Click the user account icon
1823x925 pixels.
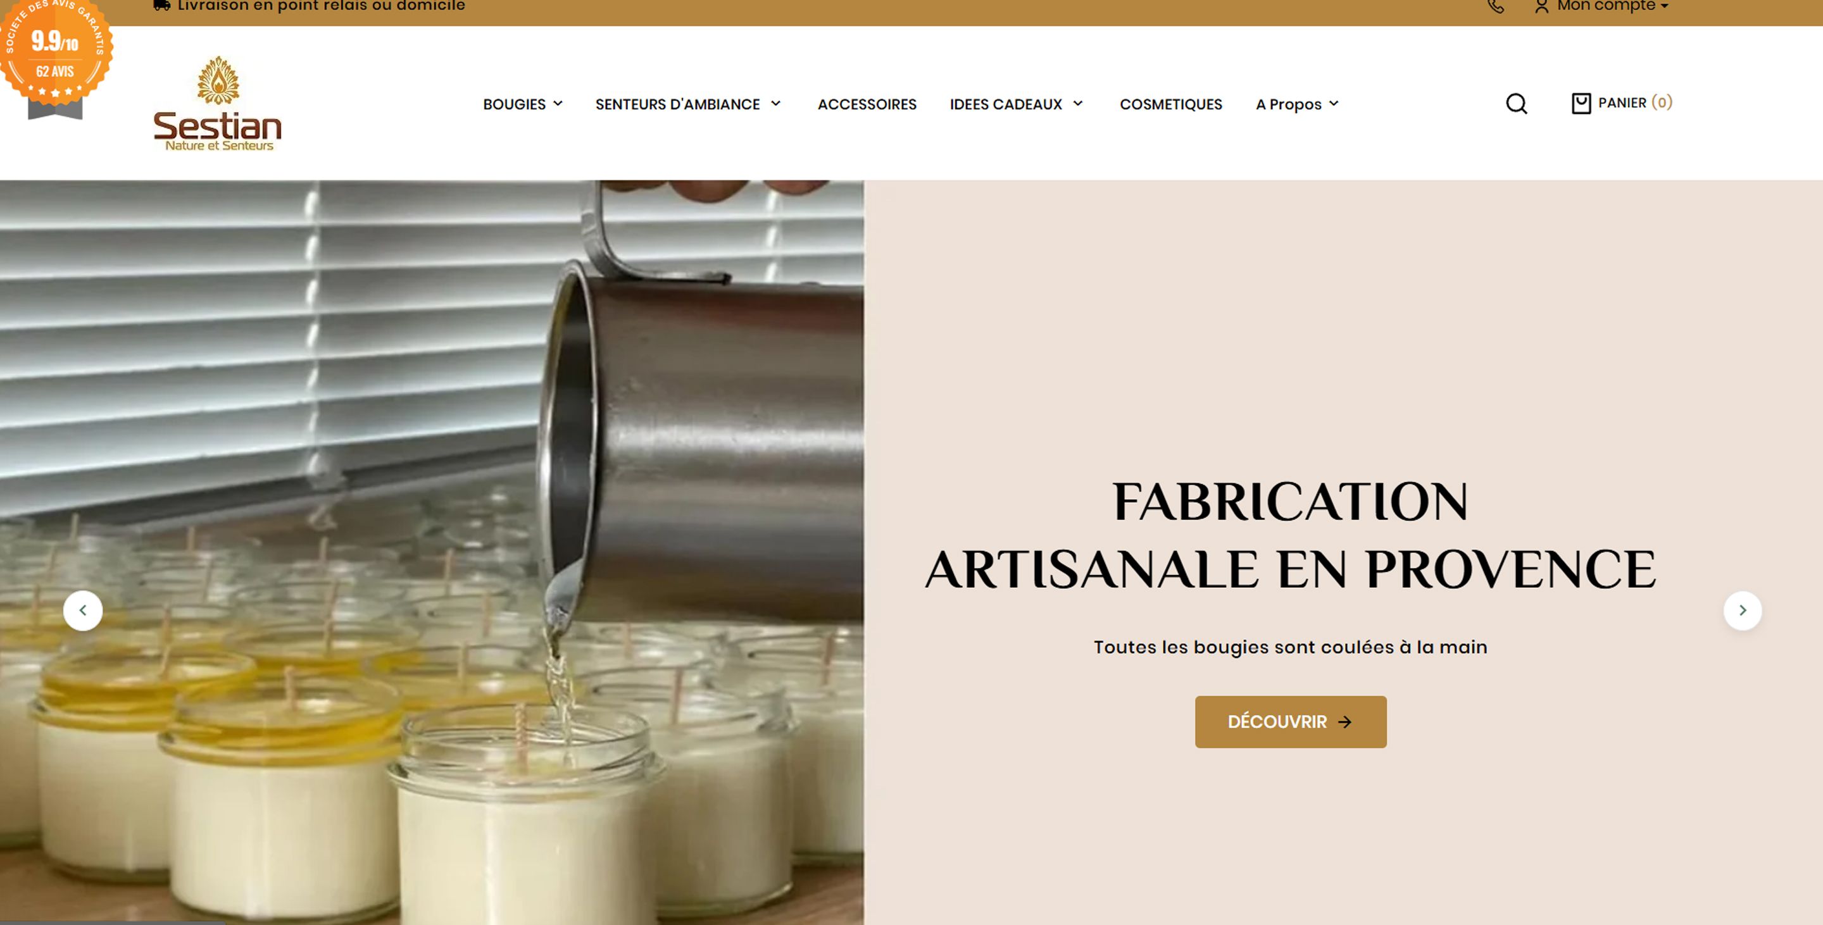point(1541,6)
